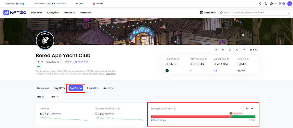Select the Pro Trade tab

pyautogui.click(x=76, y=88)
